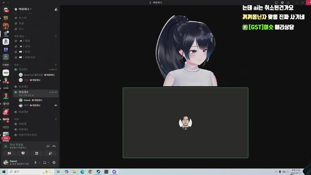Collapse the 채팅 채널 category
The width and height of the screenshot is (311, 175).
(x=20, y=36)
